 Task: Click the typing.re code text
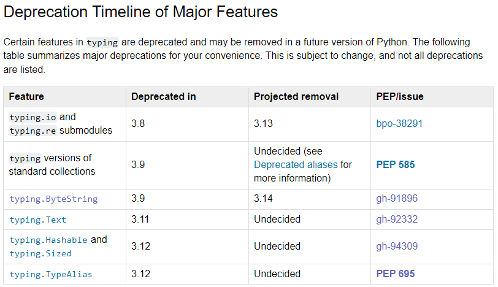click(33, 131)
